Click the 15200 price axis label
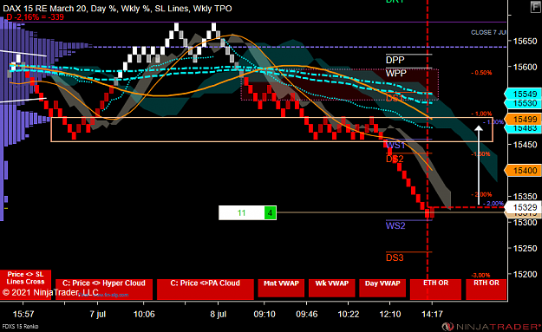 click(x=525, y=274)
